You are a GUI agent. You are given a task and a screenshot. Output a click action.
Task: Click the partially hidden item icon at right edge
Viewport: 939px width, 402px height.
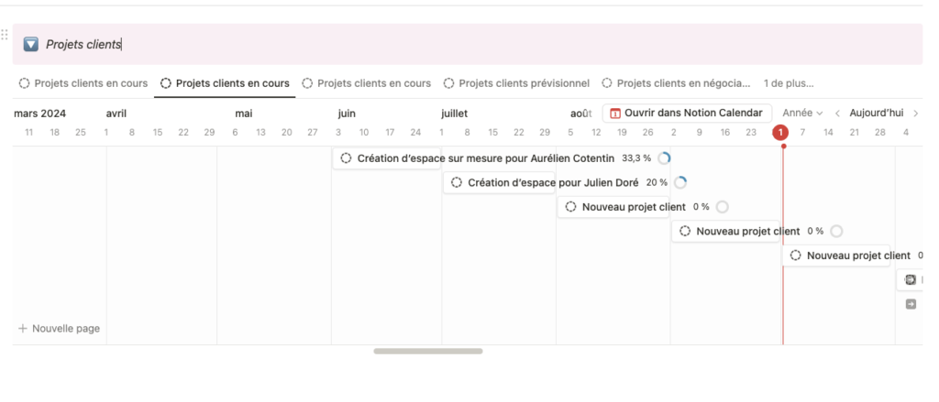pos(911,279)
